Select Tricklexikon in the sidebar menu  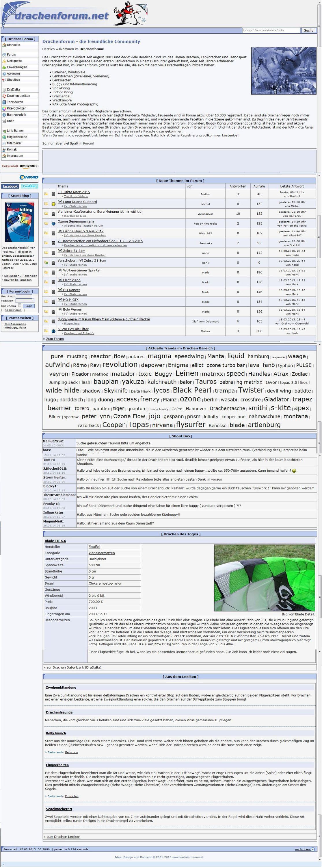[15, 102]
